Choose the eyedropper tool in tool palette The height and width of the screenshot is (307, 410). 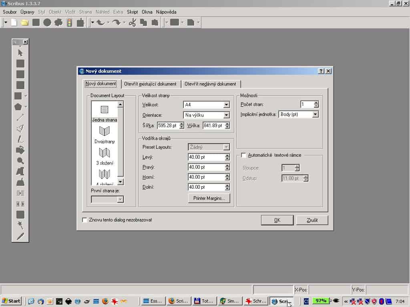point(20,236)
